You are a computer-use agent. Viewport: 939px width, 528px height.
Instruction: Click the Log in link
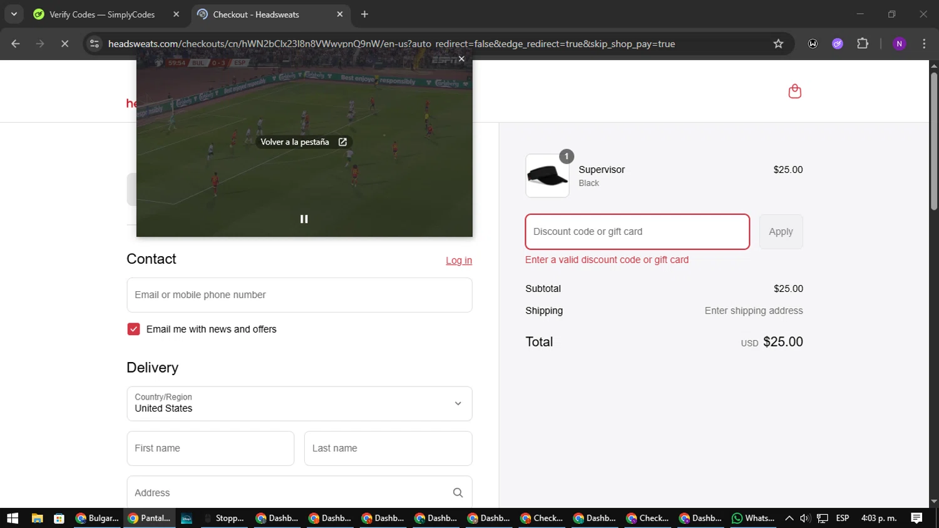tap(459, 261)
